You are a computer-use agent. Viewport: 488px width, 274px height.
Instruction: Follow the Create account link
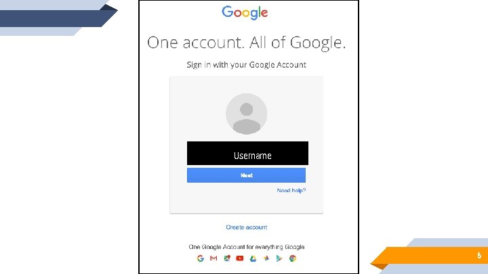[247, 227]
